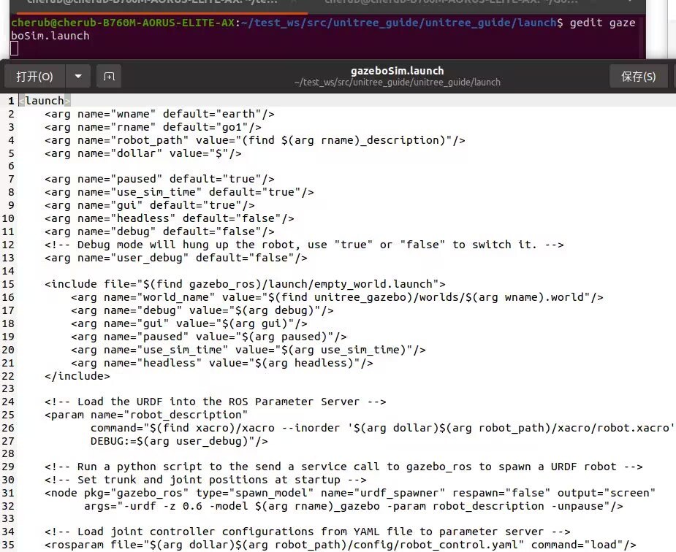Click the new document icon
This screenshot has height=552, width=676.
(109, 76)
